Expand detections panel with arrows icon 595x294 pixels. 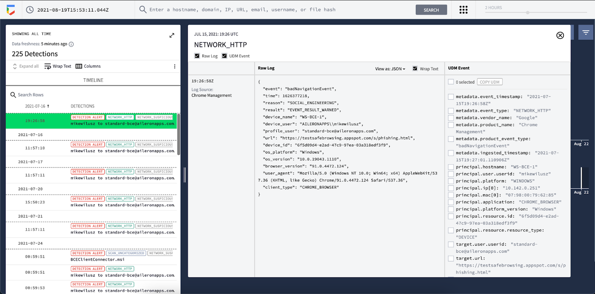(x=172, y=35)
